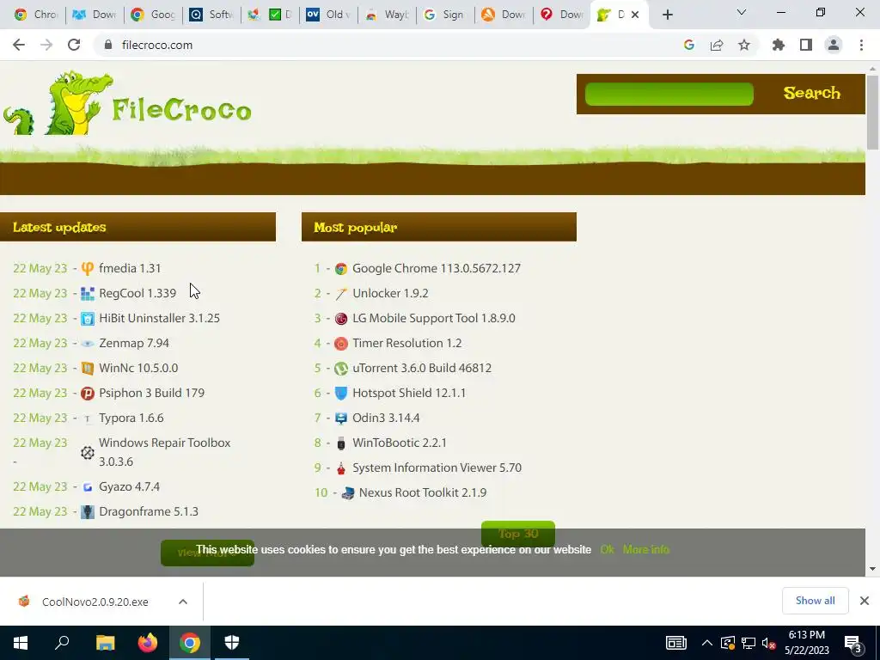The image size is (880, 660).
Task: Switch to the Chrome tab labeled Chro
Action: 36,15
